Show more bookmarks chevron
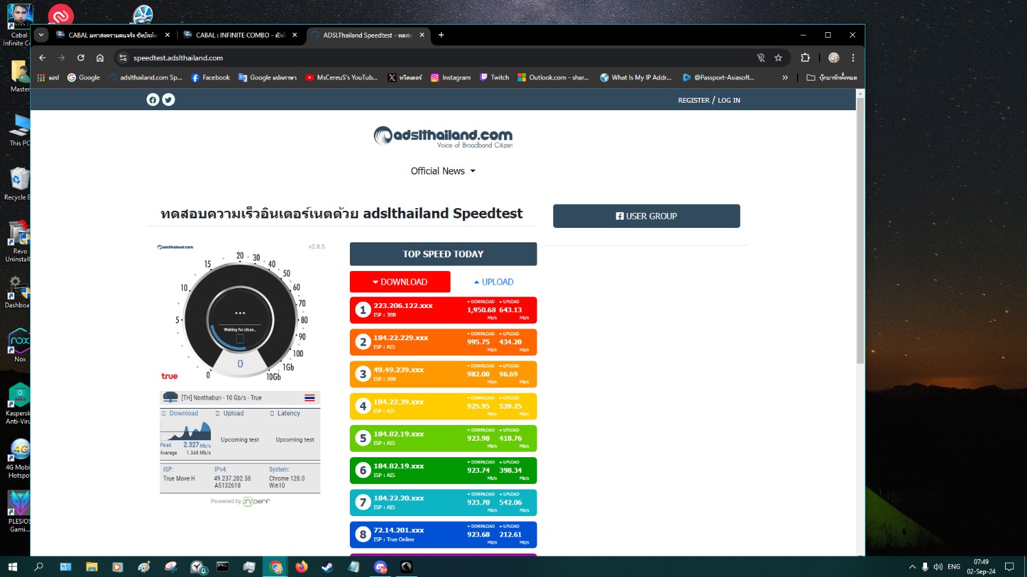This screenshot has height=577, width=1027. pos(785,78)
